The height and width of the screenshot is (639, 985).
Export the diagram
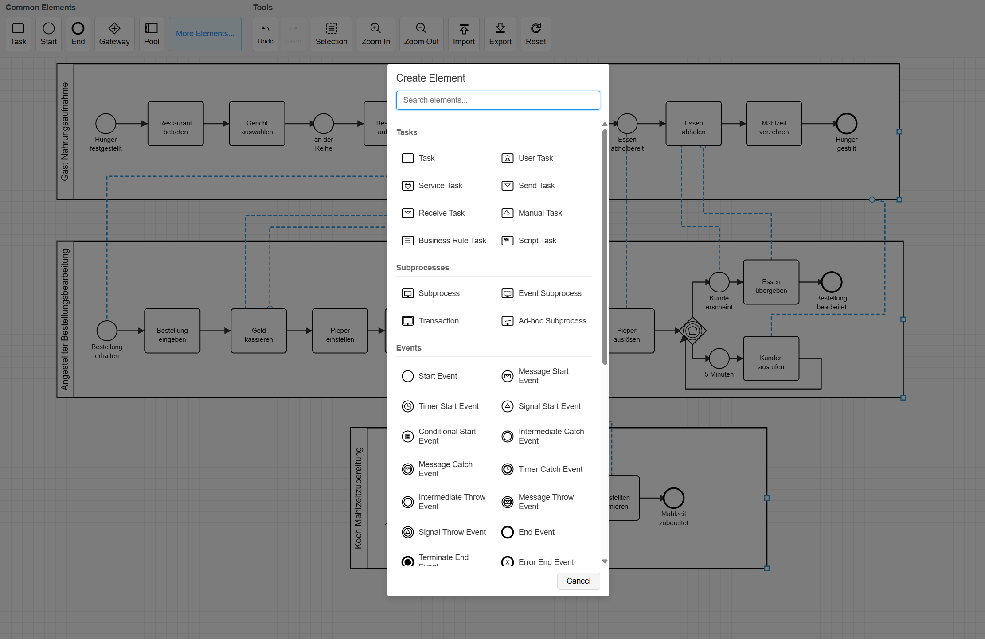click(x=500, y=34)
